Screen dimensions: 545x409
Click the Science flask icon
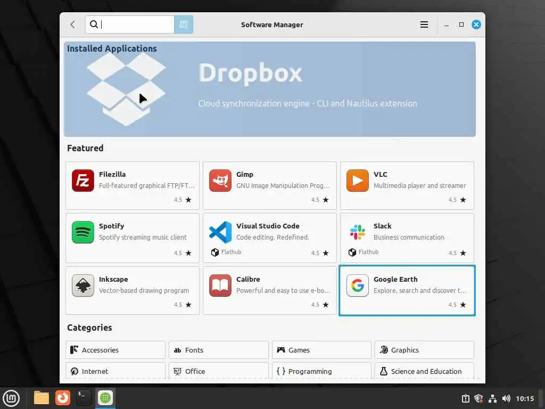tap(384, 371)
